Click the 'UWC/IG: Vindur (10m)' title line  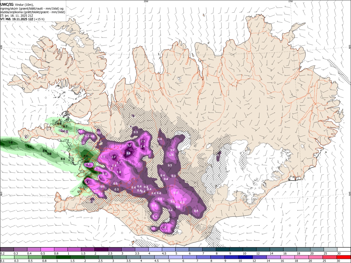tap(17, 5)
